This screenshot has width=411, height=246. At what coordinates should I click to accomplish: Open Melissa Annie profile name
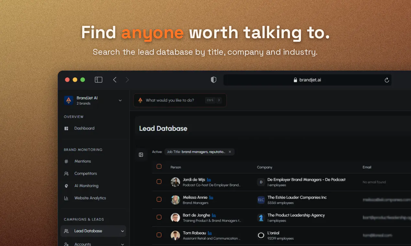(195, 197)
